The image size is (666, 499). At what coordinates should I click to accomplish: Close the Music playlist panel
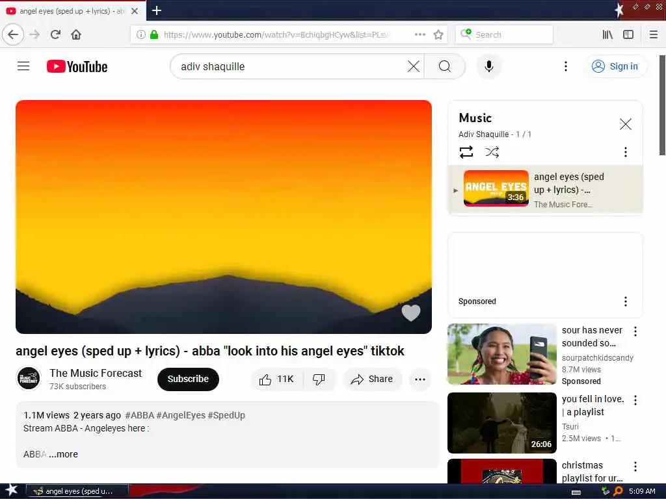[x=625, y=124]
